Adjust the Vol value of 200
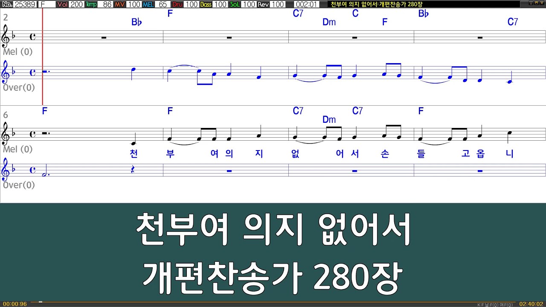Screen dimensions: 546x307 [77, 4]
